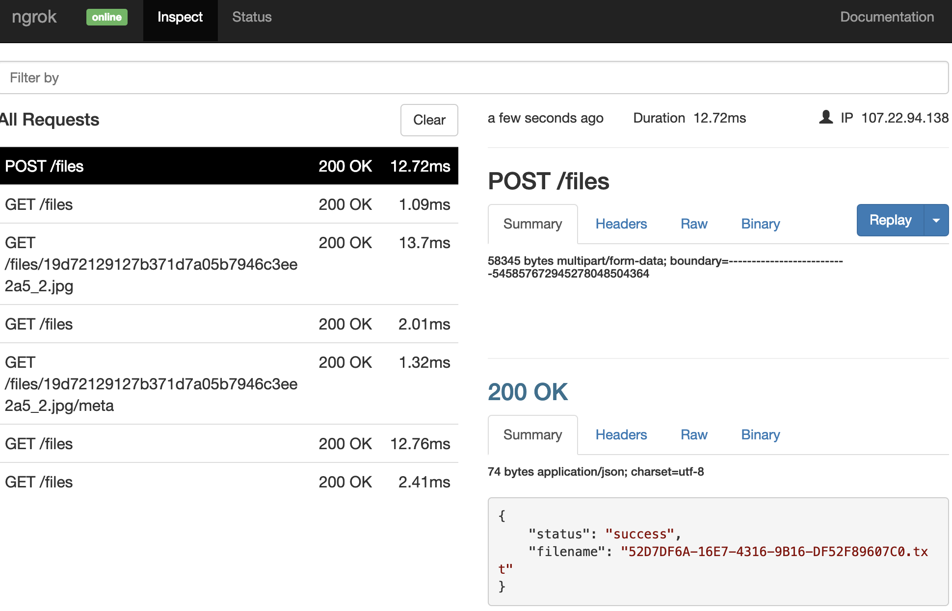Open the Replay dropdown arrow
This screenshot has height=611, width=952.
[x=936, y=220]
